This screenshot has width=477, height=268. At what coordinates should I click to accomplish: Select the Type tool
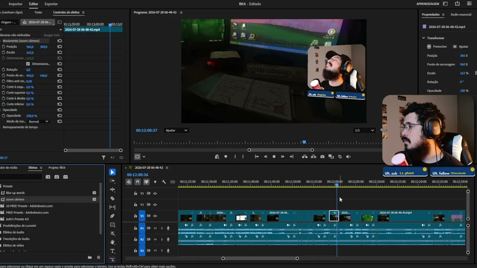[x=113, y=251]
